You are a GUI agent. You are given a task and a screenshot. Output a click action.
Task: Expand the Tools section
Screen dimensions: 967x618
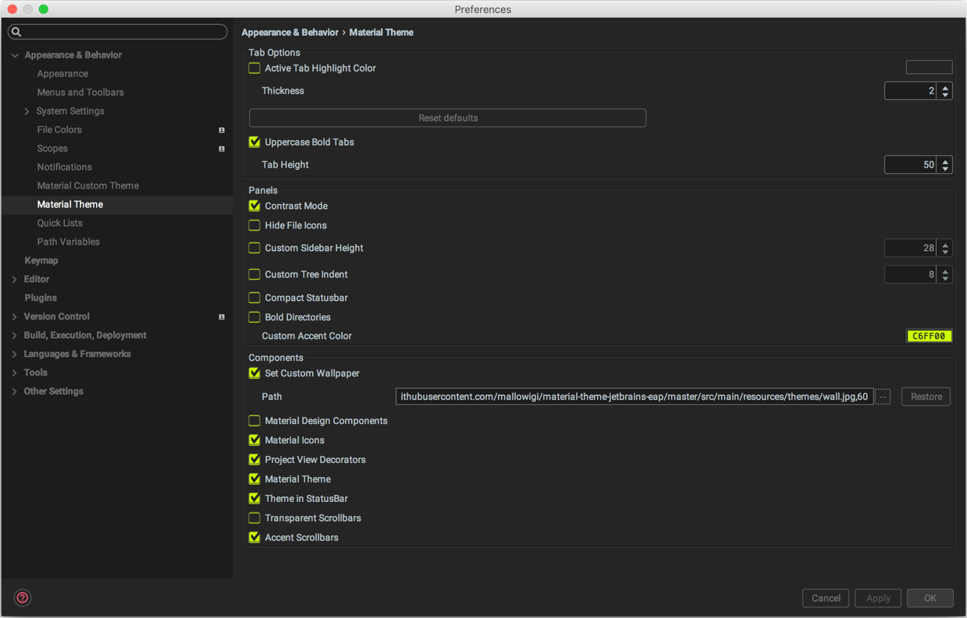(13, 372)
